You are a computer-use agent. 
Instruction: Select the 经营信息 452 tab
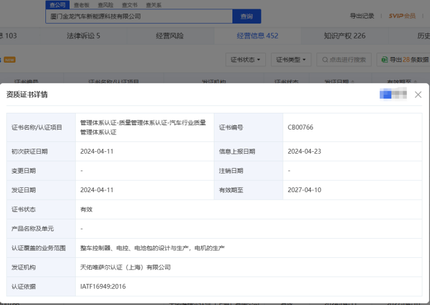point(257,36)
